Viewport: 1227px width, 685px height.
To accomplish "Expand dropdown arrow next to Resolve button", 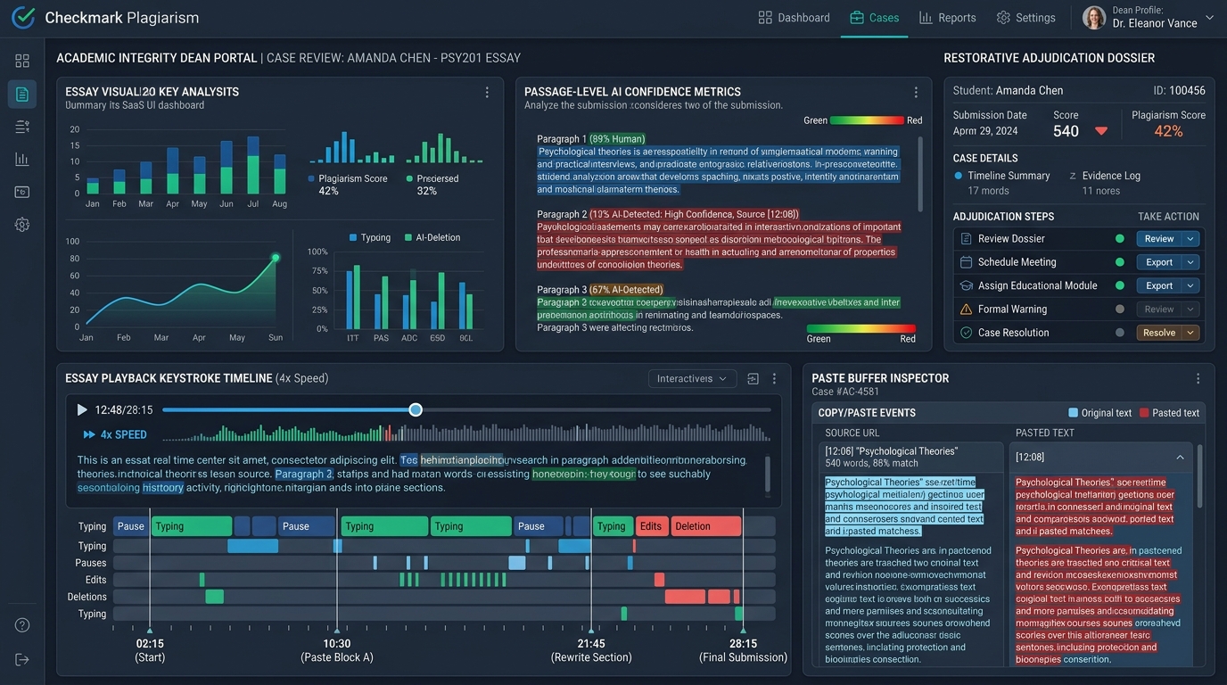I will point(1190,333).
